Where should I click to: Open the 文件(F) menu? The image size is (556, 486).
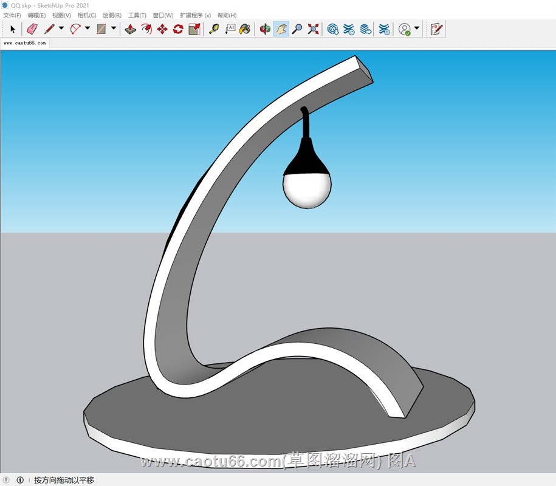click(12, 15)
